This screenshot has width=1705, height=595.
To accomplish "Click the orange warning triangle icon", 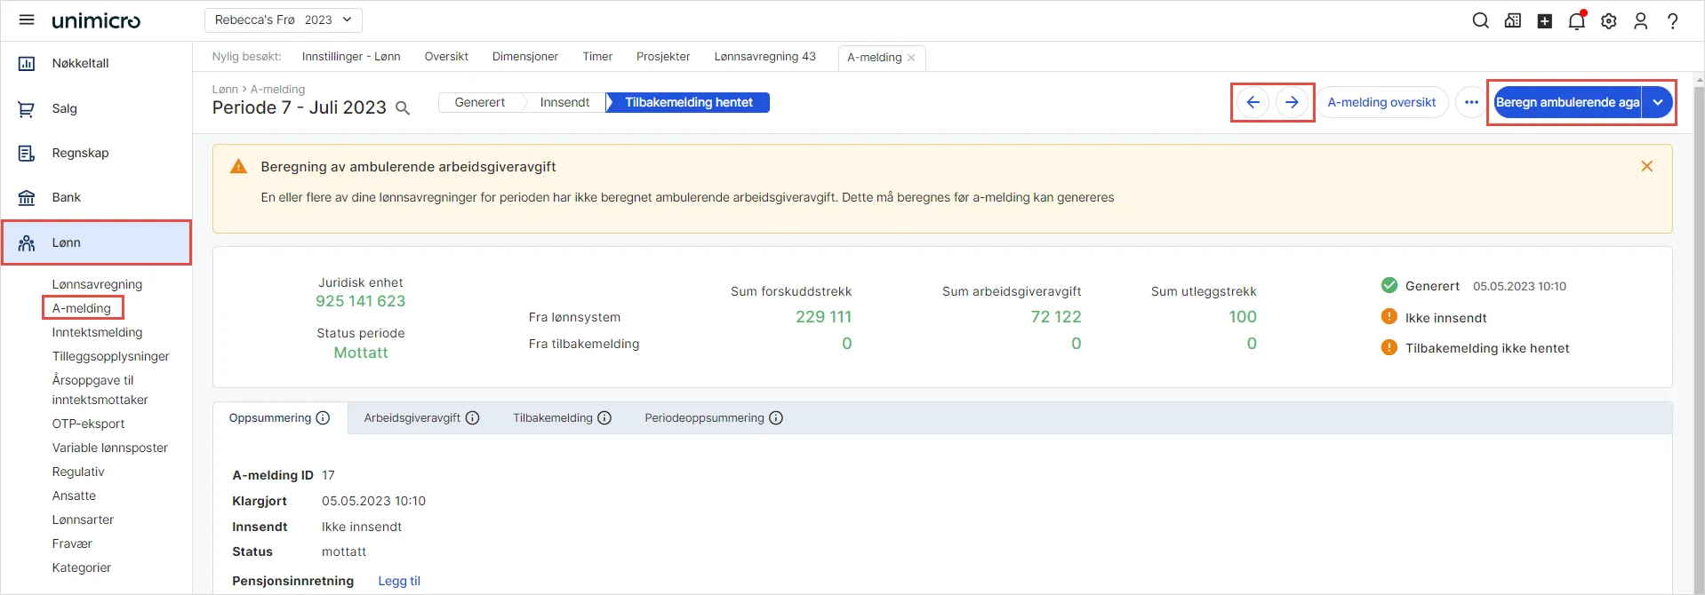I will pos(238,166).
